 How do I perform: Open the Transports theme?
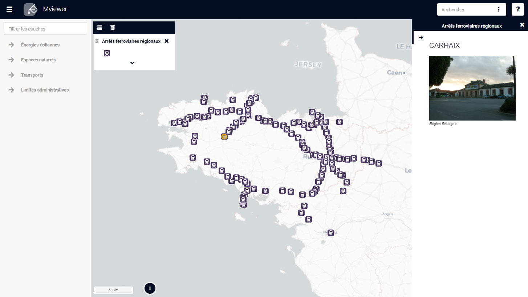[x=32, y=75]
